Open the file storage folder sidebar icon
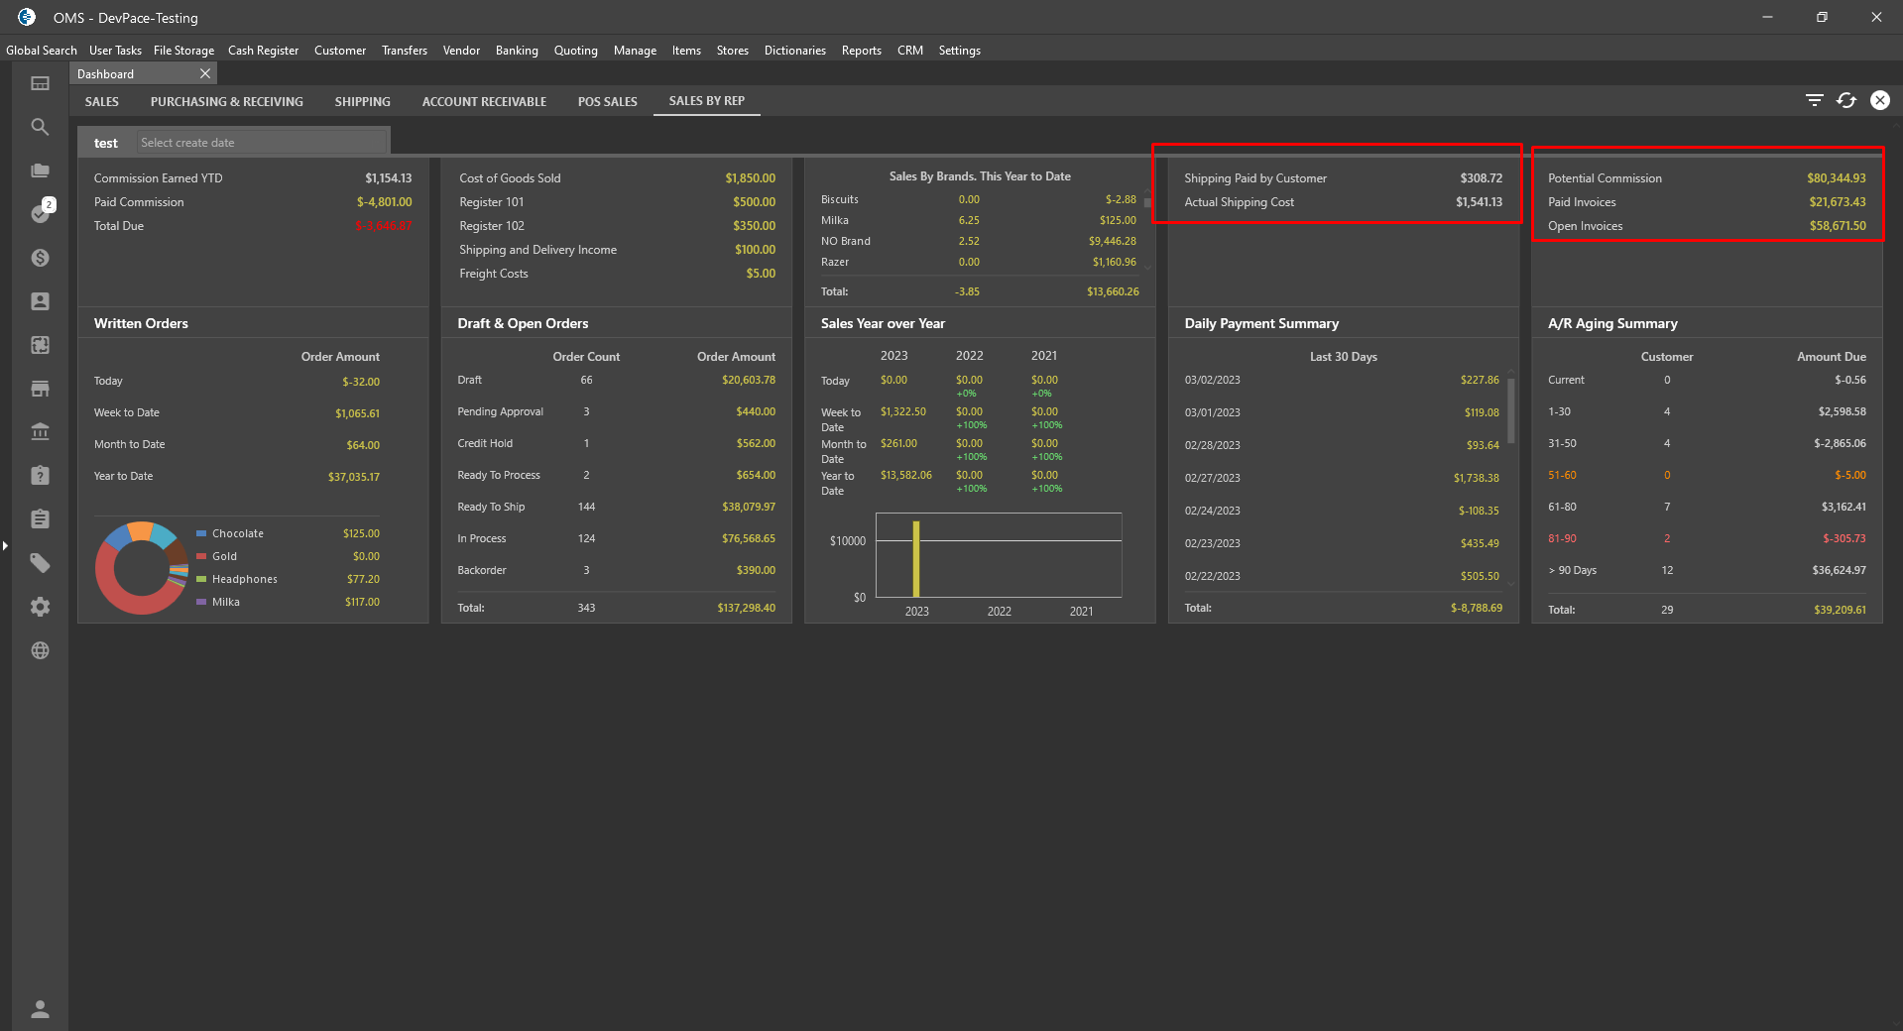Screen dimensions: 1903x1031 tap(40, 171)
